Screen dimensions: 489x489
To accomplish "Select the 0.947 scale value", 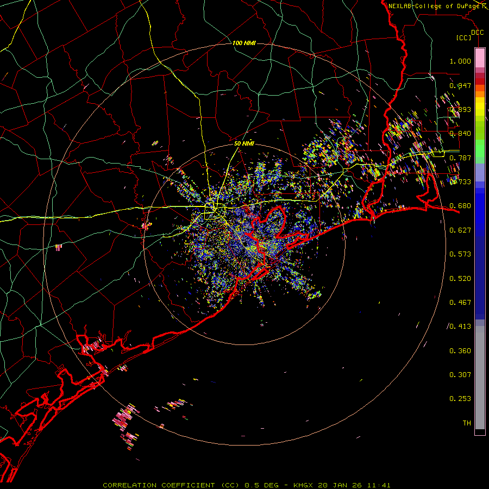I will click(x=460, y=85).
